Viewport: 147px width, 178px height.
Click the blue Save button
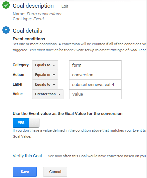pyautogui.click(x=25, y=172)
